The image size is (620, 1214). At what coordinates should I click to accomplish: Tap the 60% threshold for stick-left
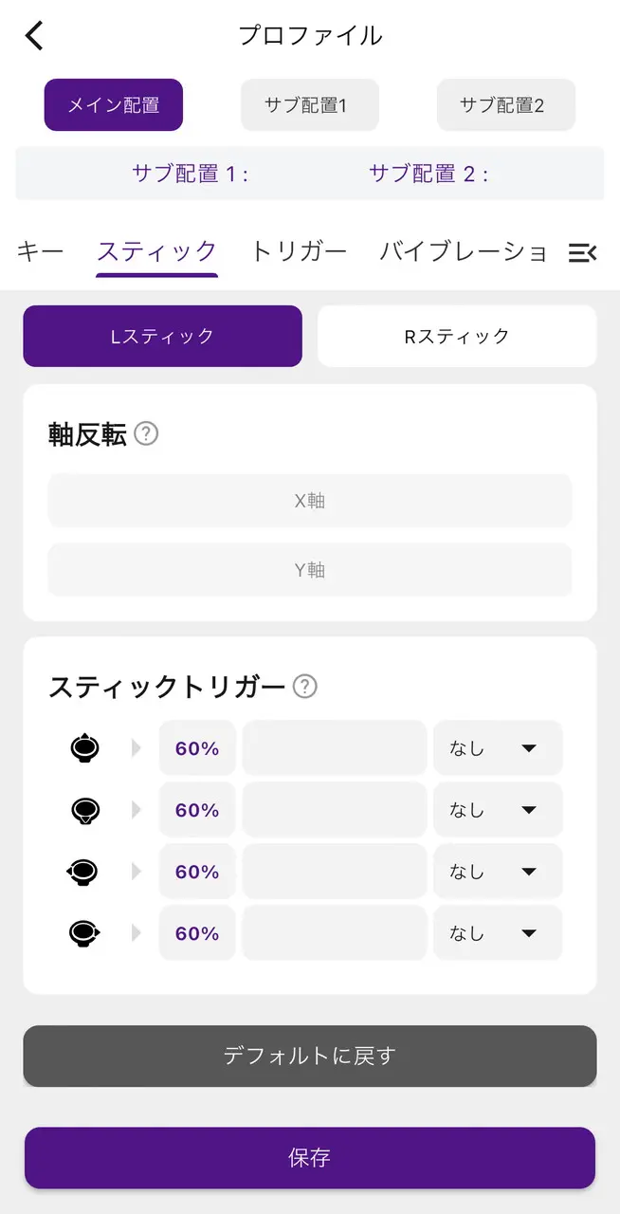tap(197, 872)
